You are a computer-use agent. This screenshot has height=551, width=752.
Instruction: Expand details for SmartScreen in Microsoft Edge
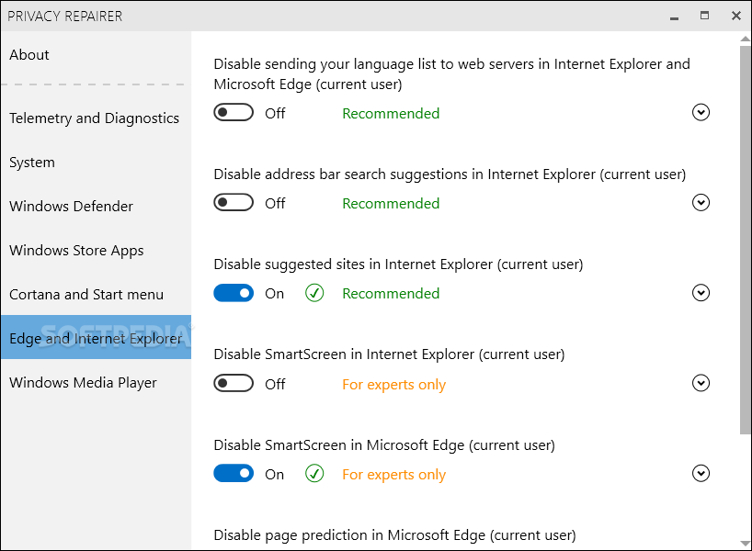point(701,473)
